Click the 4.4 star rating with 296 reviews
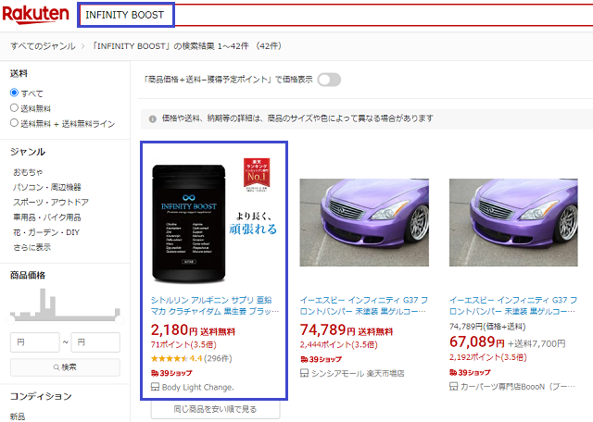Screen dimensions: 593x422 pos(192,358)
